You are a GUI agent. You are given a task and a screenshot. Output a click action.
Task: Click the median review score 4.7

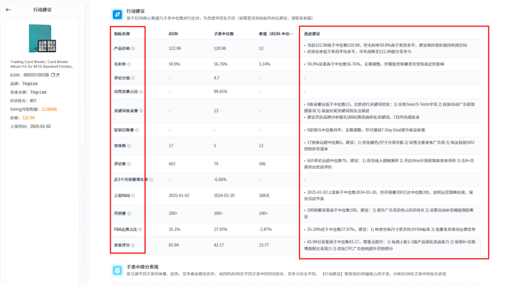click(x=216, y=78)
